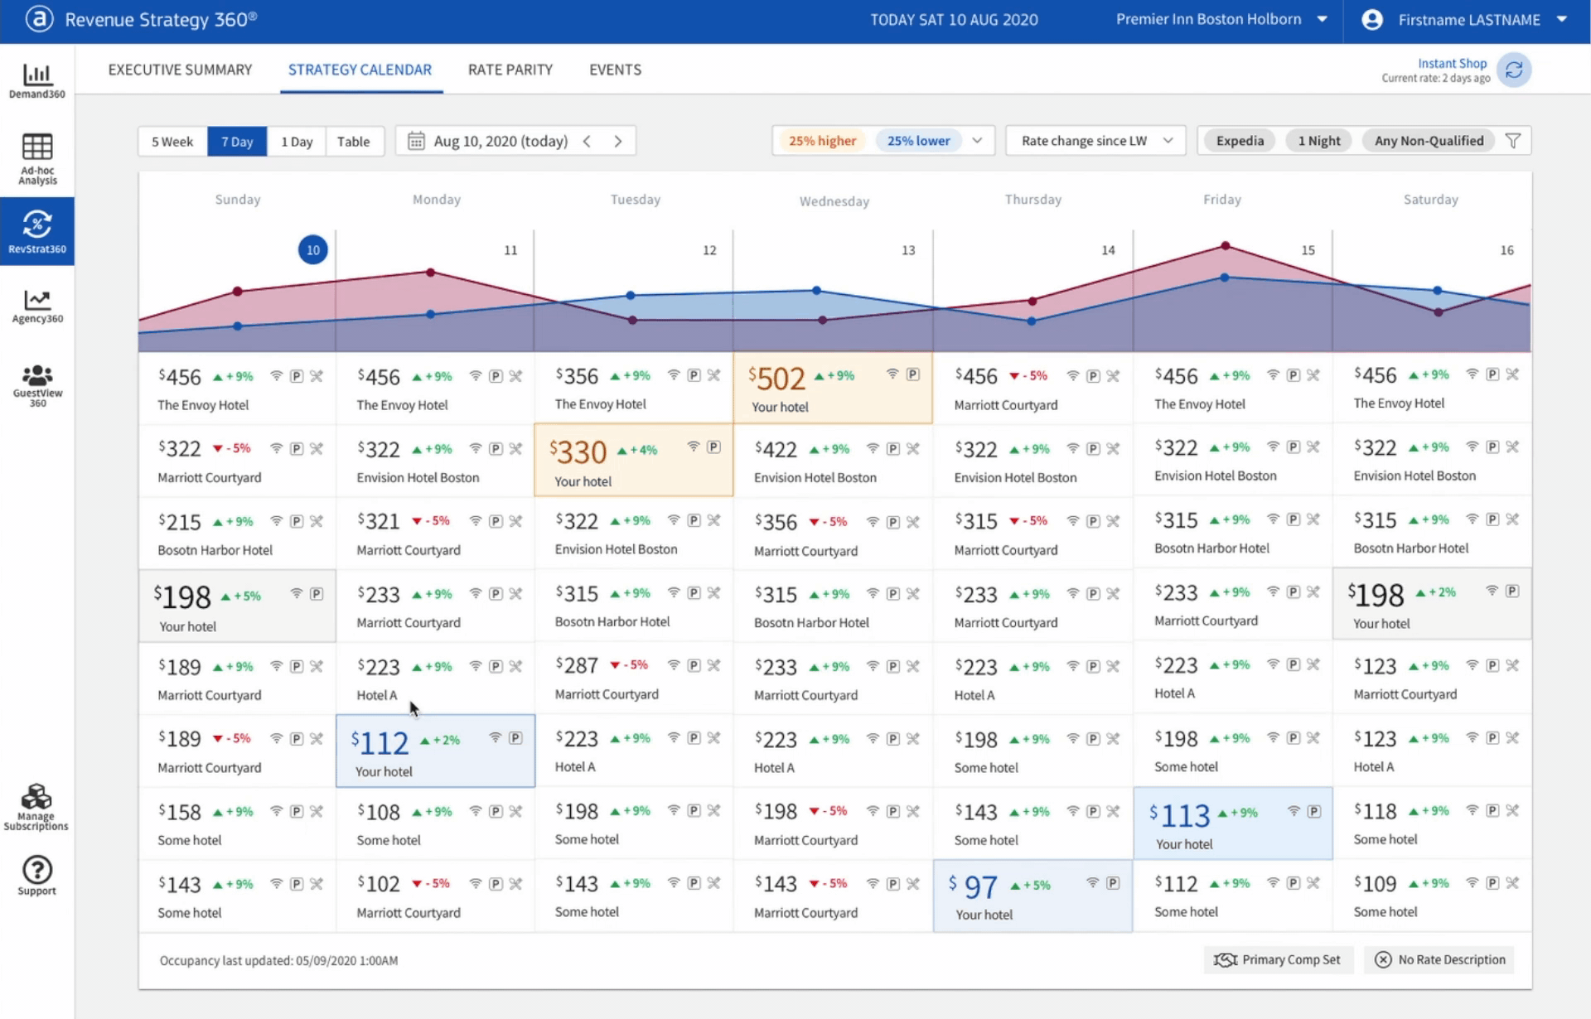Switch to 1 Day view
The image size is (1591, 1019).
tap(297, 142)
